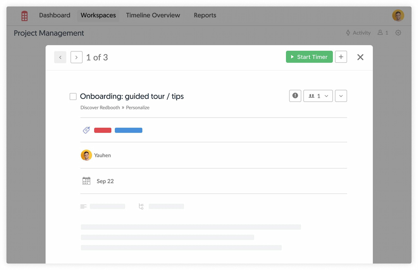Click the calendar icon beside Sep 22
Image resolution: width=418 pixels, height=270 pixels.
coord(86,181)
